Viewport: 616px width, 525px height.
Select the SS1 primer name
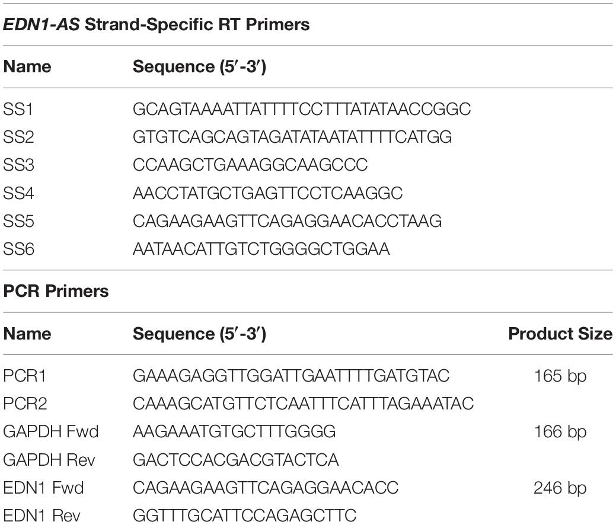[18, 109]
